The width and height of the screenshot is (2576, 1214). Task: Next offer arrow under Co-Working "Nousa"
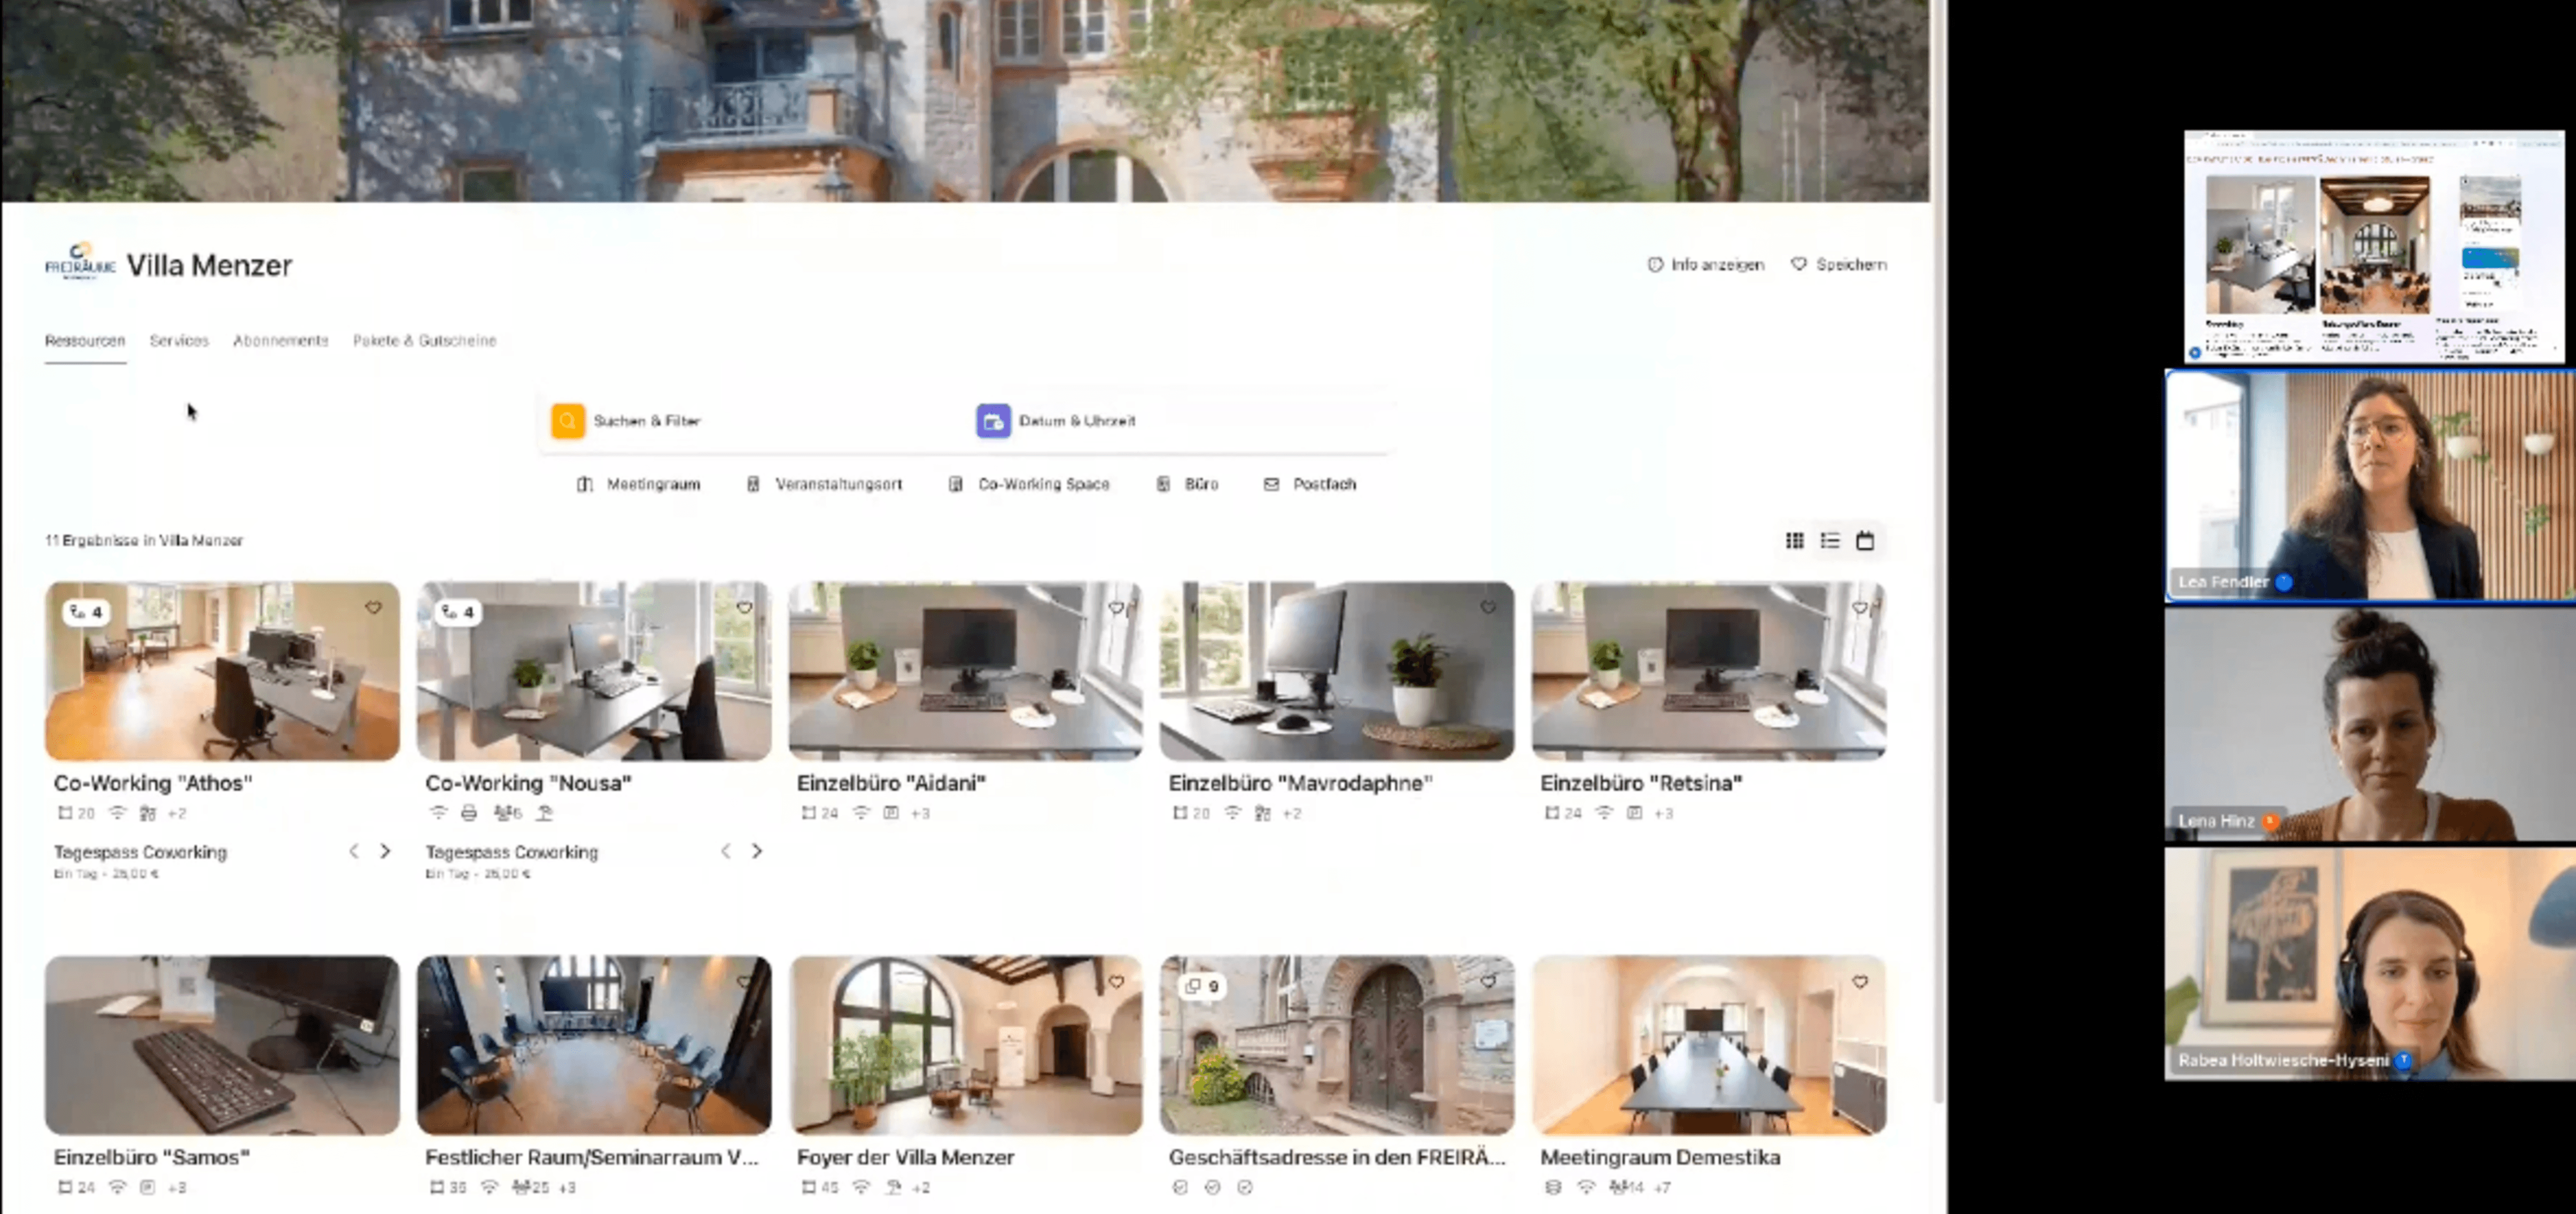click(x=757, y=851)
